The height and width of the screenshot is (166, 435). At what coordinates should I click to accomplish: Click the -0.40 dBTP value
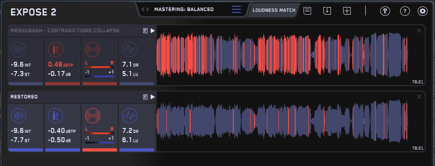tap(62, 131)
